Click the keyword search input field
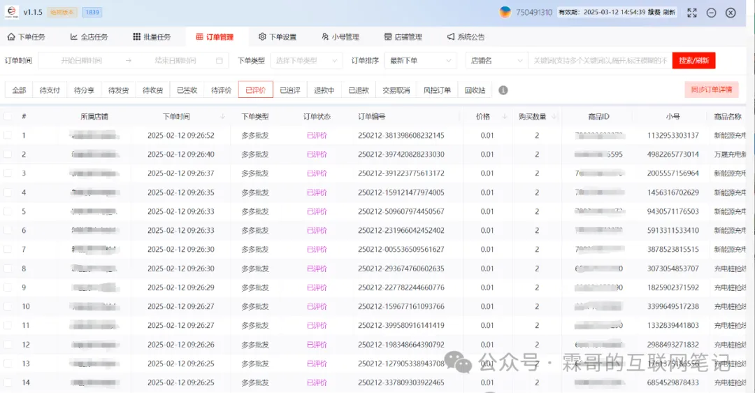Image resolution: width=755 pixels, height=393 pixels. tap(600, 61)
